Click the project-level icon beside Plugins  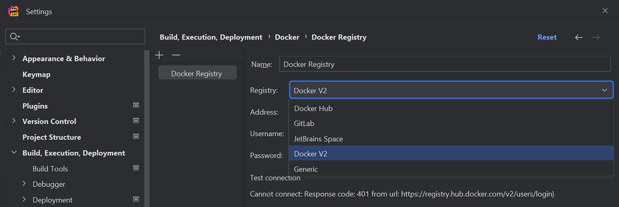(136, 105)
